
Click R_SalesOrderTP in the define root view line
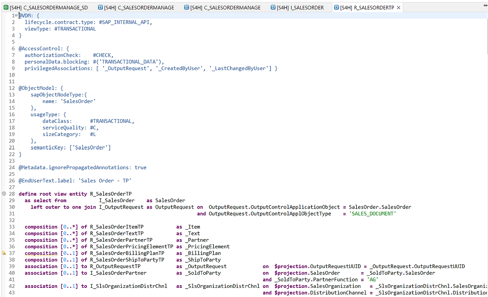(x=111, y=194)
